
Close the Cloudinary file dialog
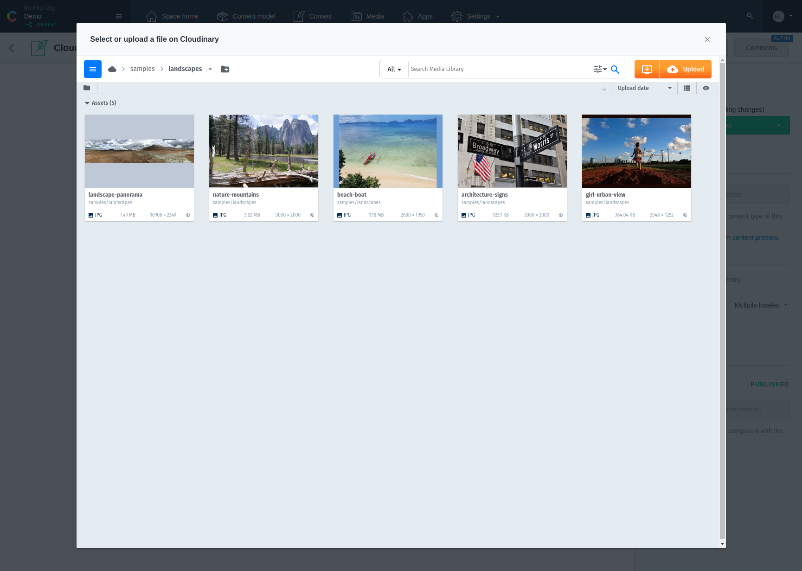[x=707, y=39]
